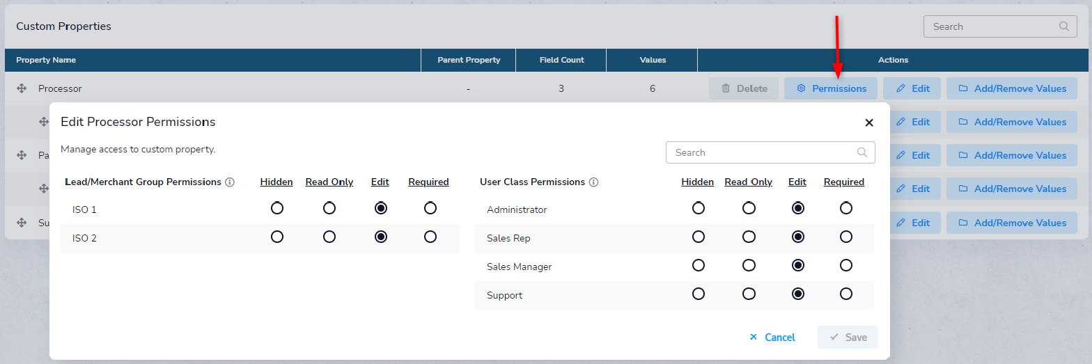Set ISO 1 to Read Only
Screen dimensions: 1092x364
329,208
